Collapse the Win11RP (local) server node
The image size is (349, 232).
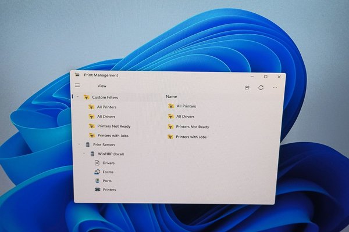coord(84,154)
